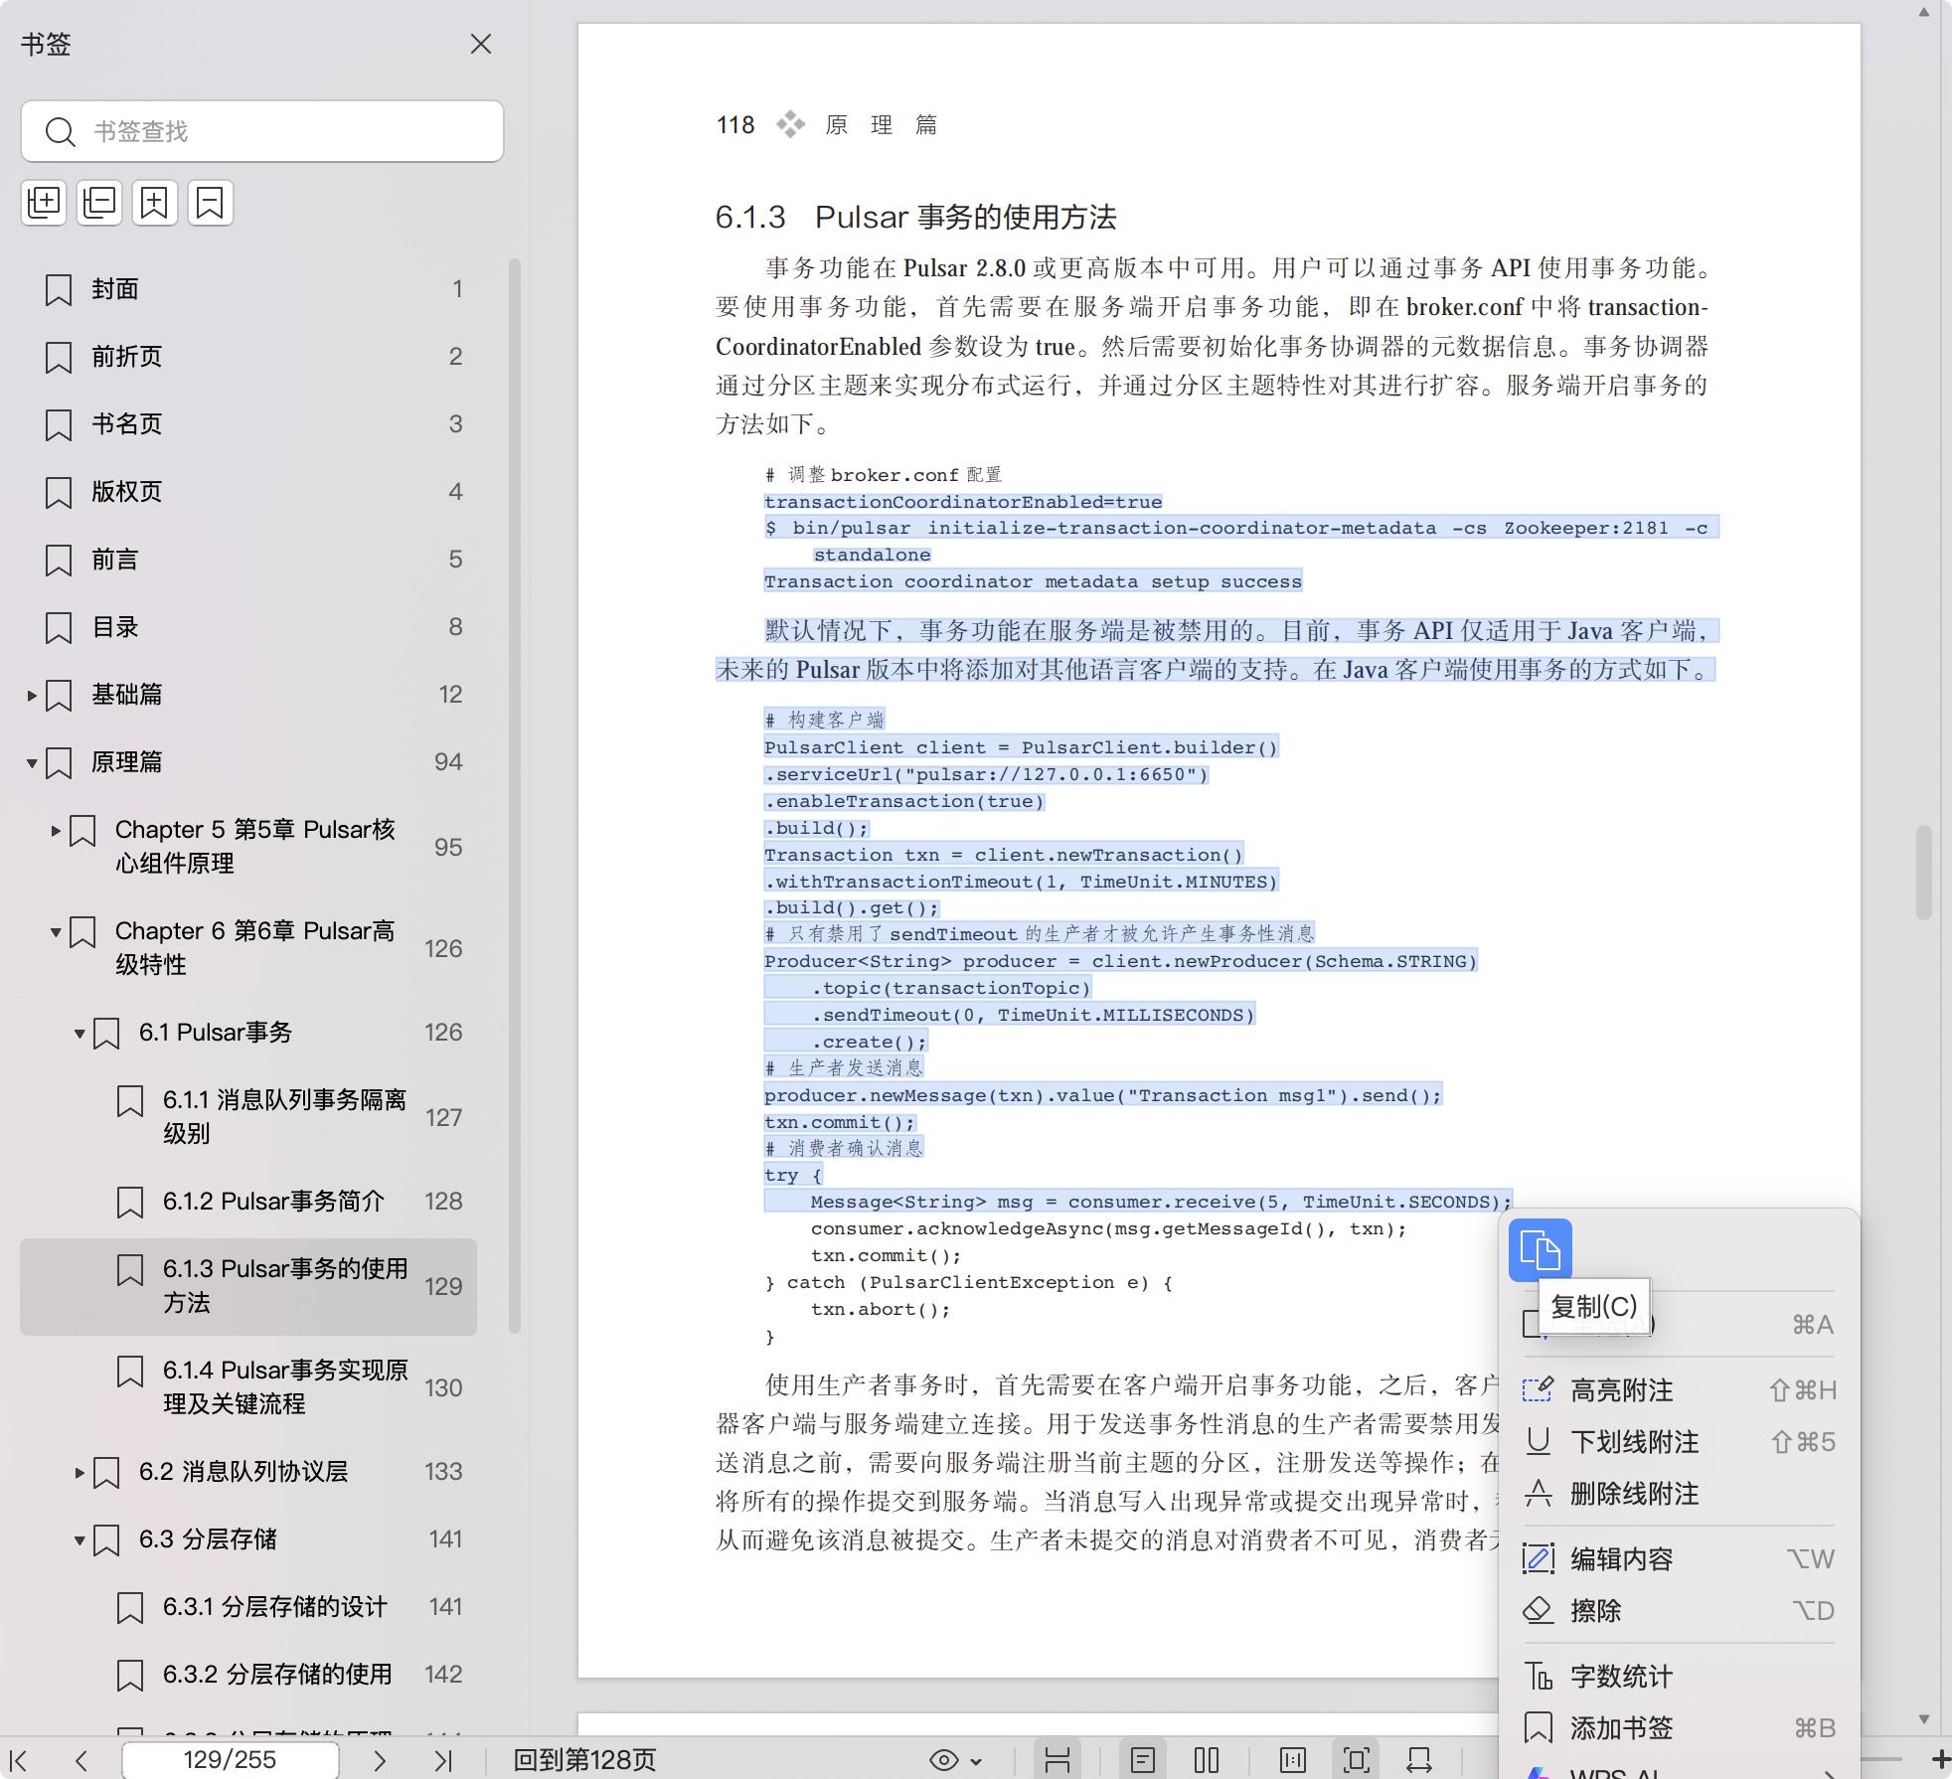Close the bookmarks panel
The width and height of the screenshot is (1952, 1779).
click(481, 44)
